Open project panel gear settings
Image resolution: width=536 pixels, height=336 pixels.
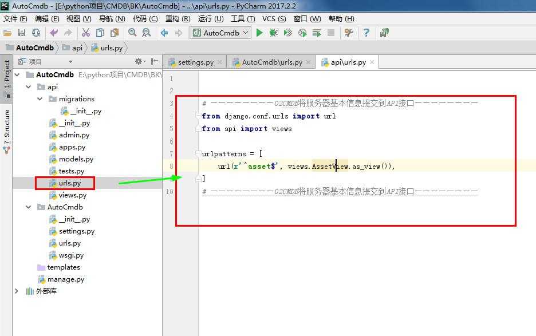pos(140,61)
